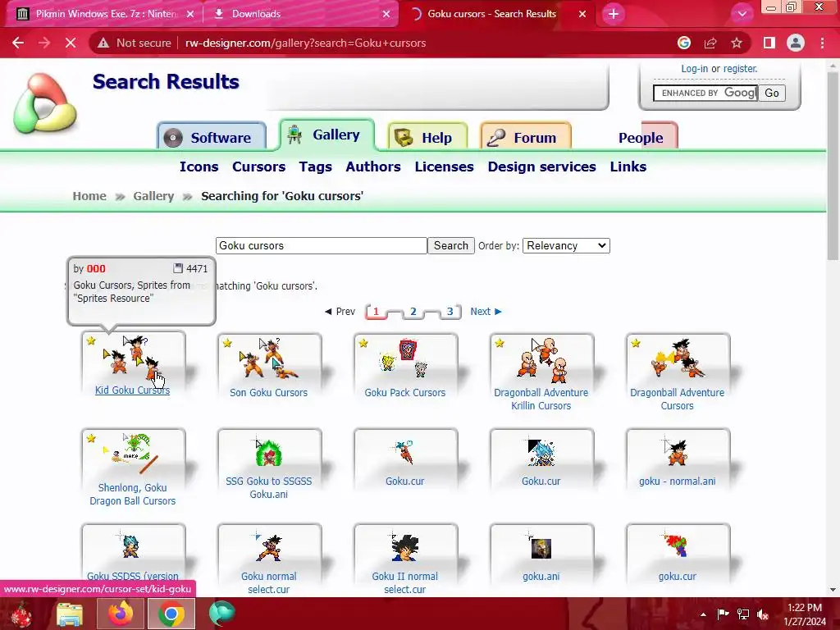Open the Dragonball Adventure Cursors link
Image resolution: width=840 pixels, height=630 pixels.
677,399
